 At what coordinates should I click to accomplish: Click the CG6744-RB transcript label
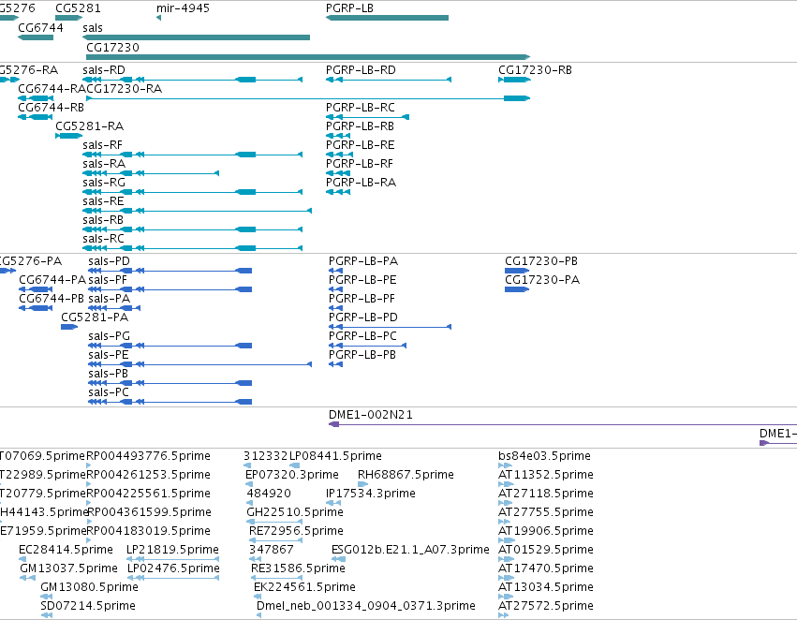[x=51, y=107]
